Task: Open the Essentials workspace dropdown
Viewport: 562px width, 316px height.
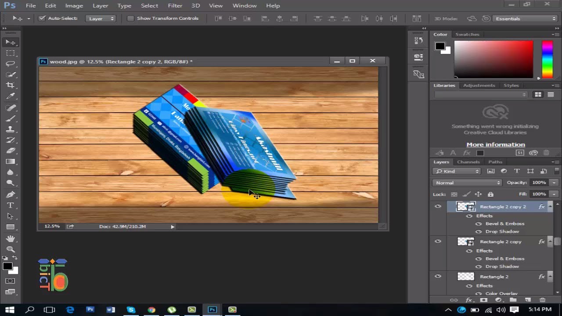Action: (525, 18)
